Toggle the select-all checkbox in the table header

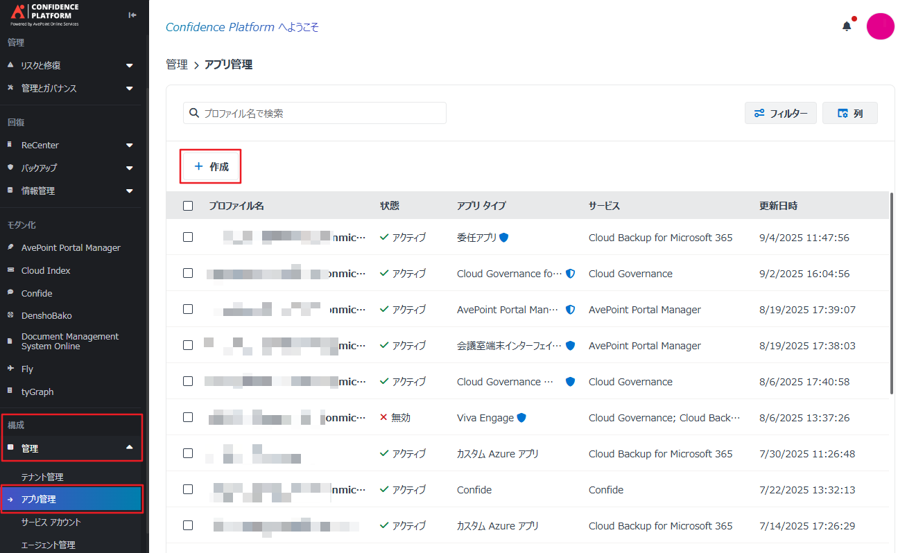pyautogui.click(x=188, y=206)
